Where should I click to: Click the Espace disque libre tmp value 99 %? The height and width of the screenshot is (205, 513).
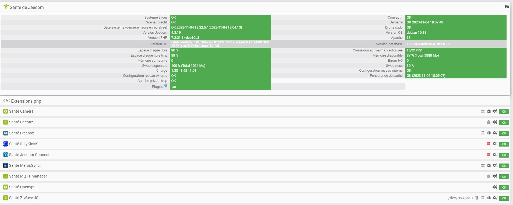coord(175,55)
